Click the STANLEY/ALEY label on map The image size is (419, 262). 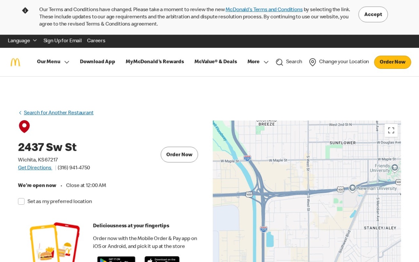380,228
